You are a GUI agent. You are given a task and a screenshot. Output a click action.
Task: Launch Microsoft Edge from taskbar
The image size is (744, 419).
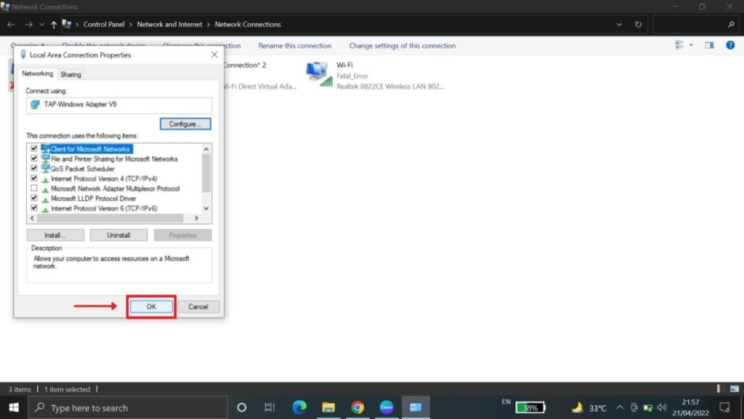point(299,407)
